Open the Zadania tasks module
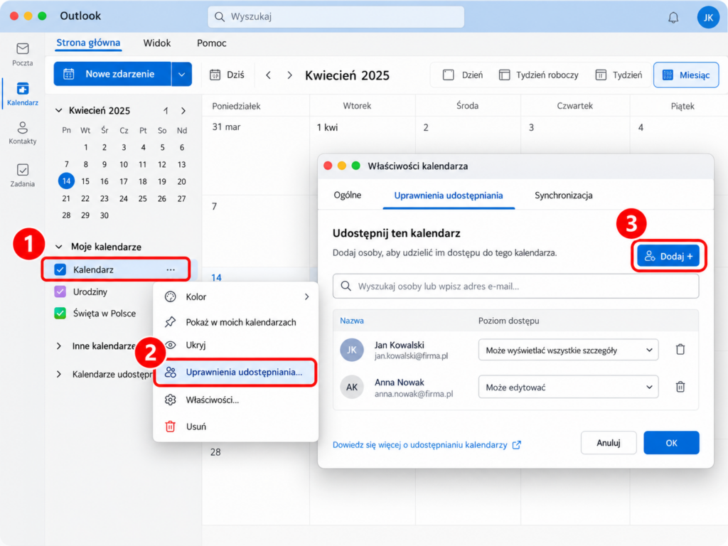The width and height of the screenshot is (728, 546). pos(22,176)
